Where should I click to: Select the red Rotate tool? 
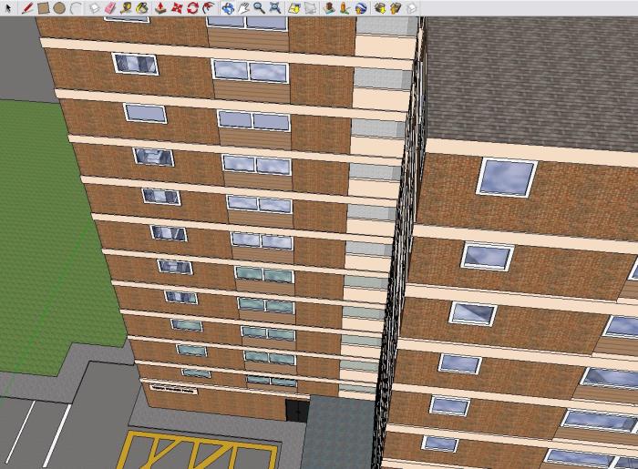(x=192, y=7)
